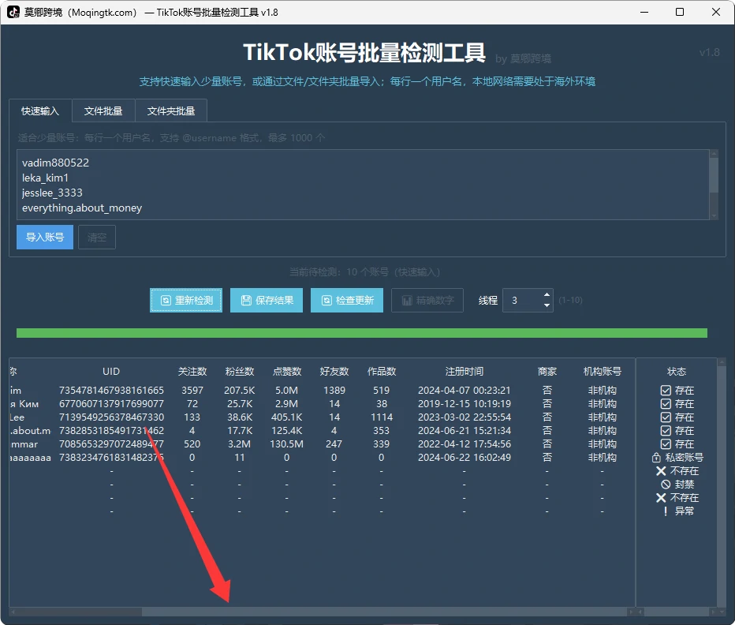The width and height of the screenshot is (735, 625).
Task: Click registration time 2024-04-07 00:23:21
Action: 464,391
